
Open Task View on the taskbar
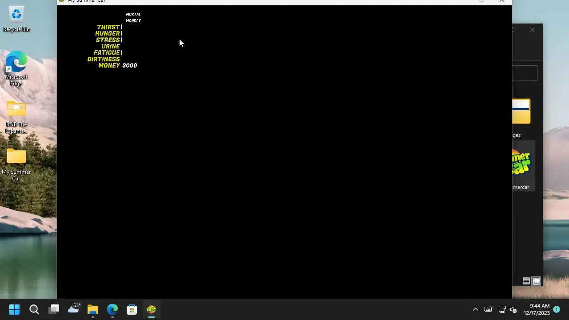54,309
